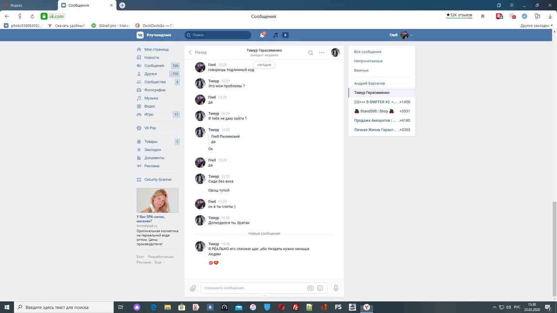Viewport: 557px width, 313px height.
Task: Open the three-dot conversation actions menu
Action: click(322, 53)
